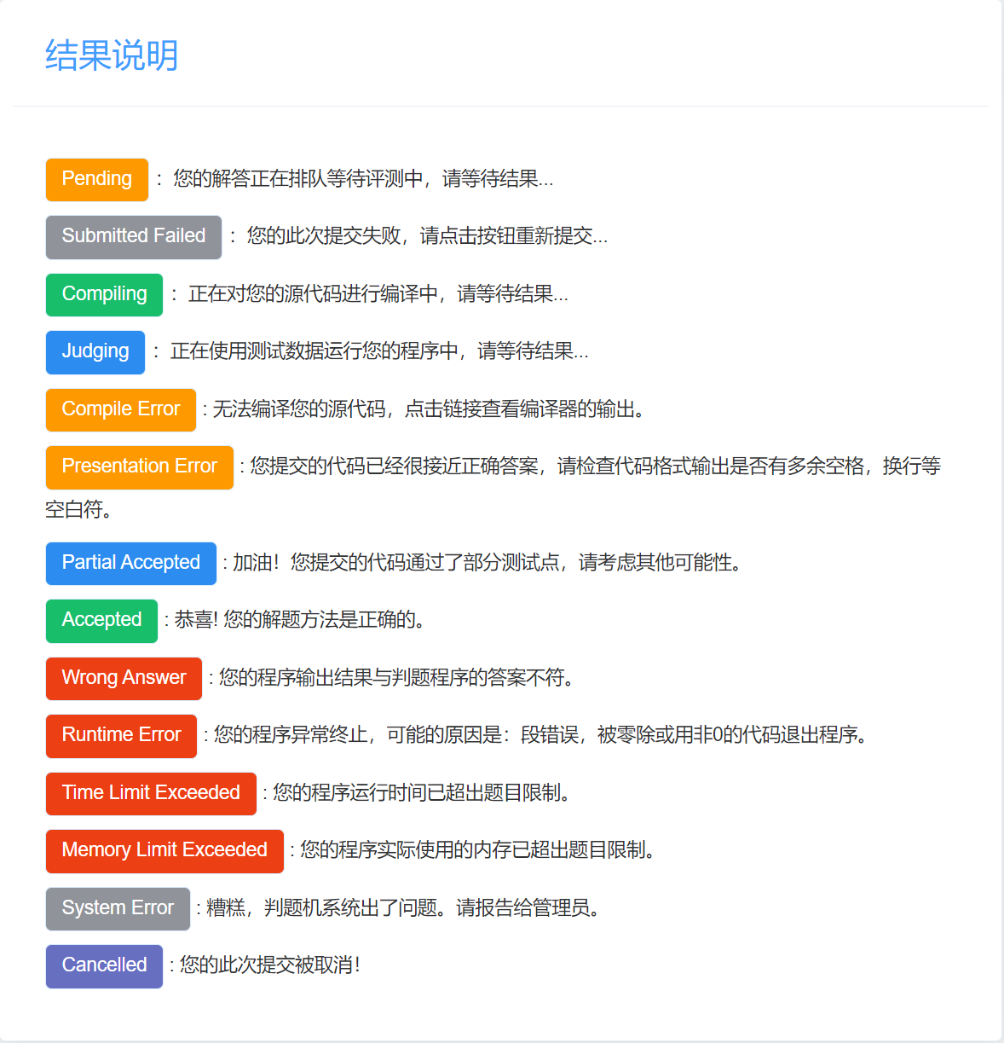This screenshot has height=1043, width=1004.
Task: Click the Memory Limit Exceeded badge
Action: 164,850
